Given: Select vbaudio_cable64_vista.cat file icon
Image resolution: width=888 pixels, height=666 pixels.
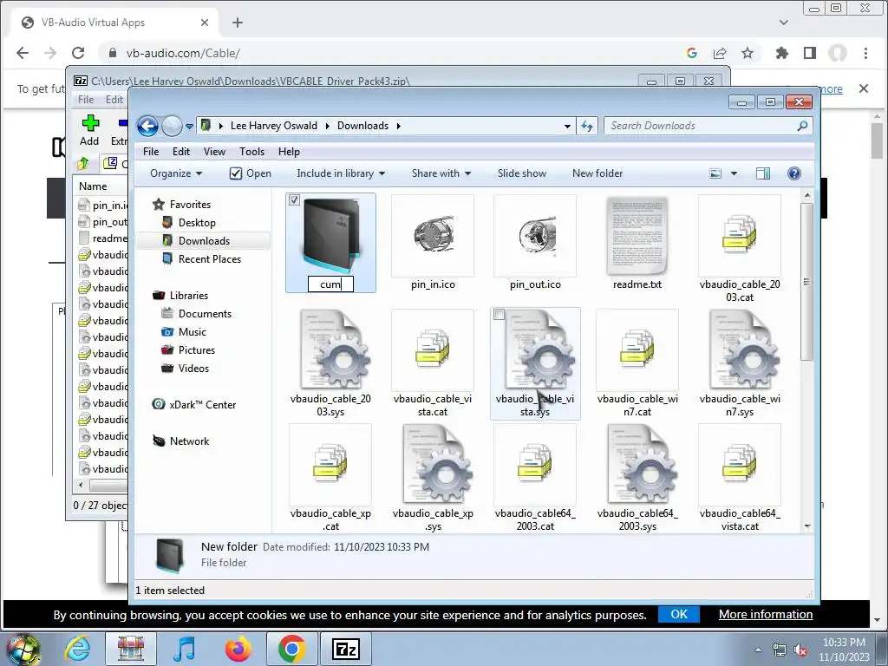Looking at the screenshot, I should (x=740, y=465).
